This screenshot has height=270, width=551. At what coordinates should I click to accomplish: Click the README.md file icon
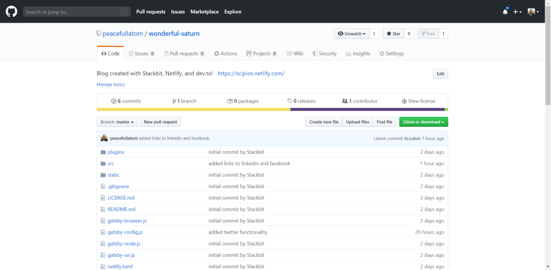tap(103, 209)
